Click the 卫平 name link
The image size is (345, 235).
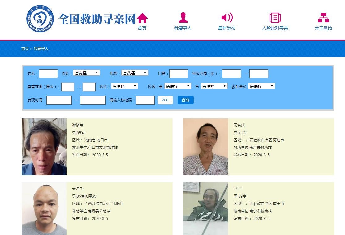(237, 189)
